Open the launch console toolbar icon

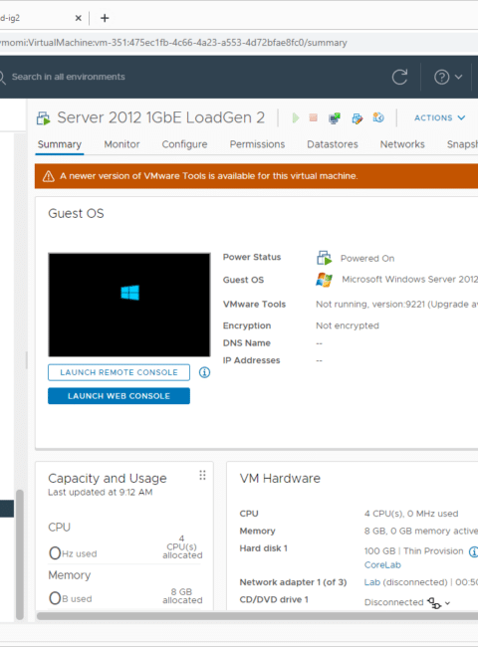[x=335, y=118]
